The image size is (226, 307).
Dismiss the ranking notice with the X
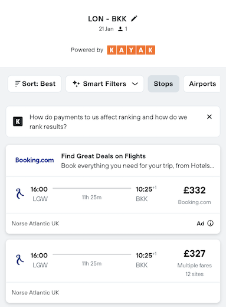209,117
